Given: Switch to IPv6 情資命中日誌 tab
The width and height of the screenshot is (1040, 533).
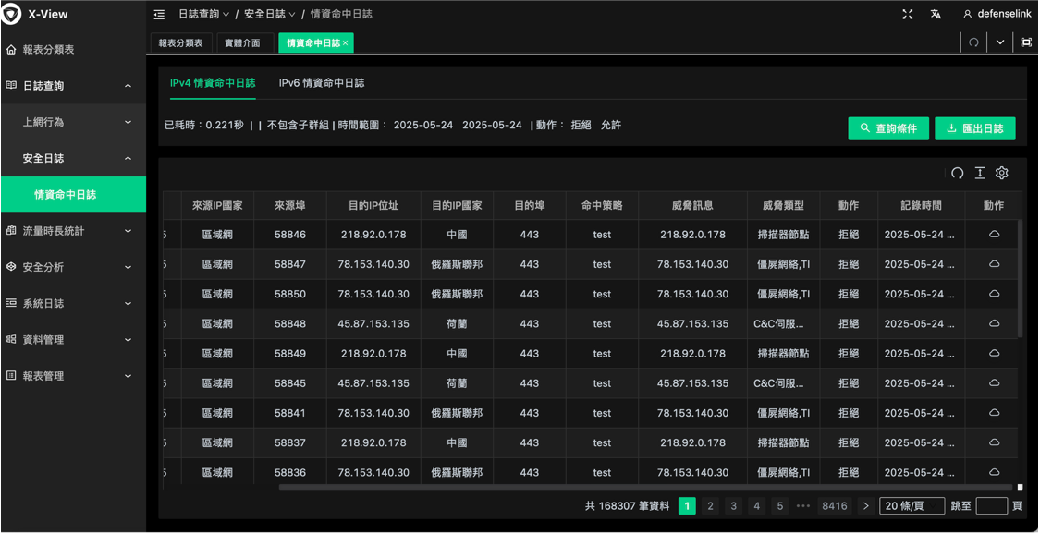Looking at the screenshot, I should pyautogui.click(x=322, y=83).
